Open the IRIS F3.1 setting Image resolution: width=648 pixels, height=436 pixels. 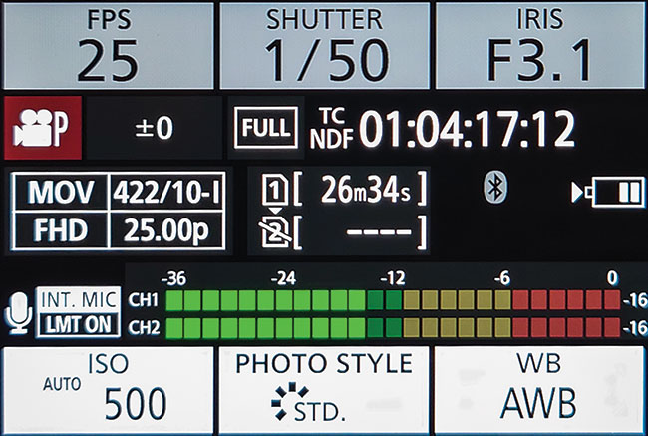(x=539, y=46)
